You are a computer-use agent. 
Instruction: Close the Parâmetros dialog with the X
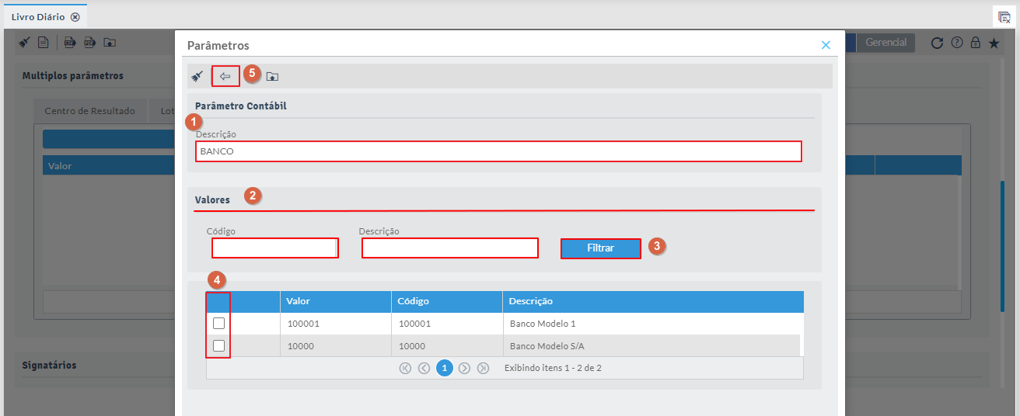point(826,45)
